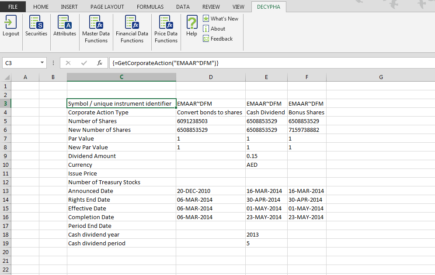This screenshot has width=435, height=275.
Task: Select column F header
Action: (x=307, y=77)
